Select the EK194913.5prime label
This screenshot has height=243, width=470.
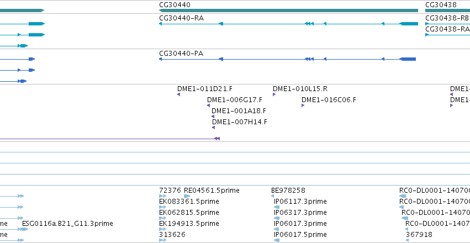pyautogui.click(x=189, y=224)
